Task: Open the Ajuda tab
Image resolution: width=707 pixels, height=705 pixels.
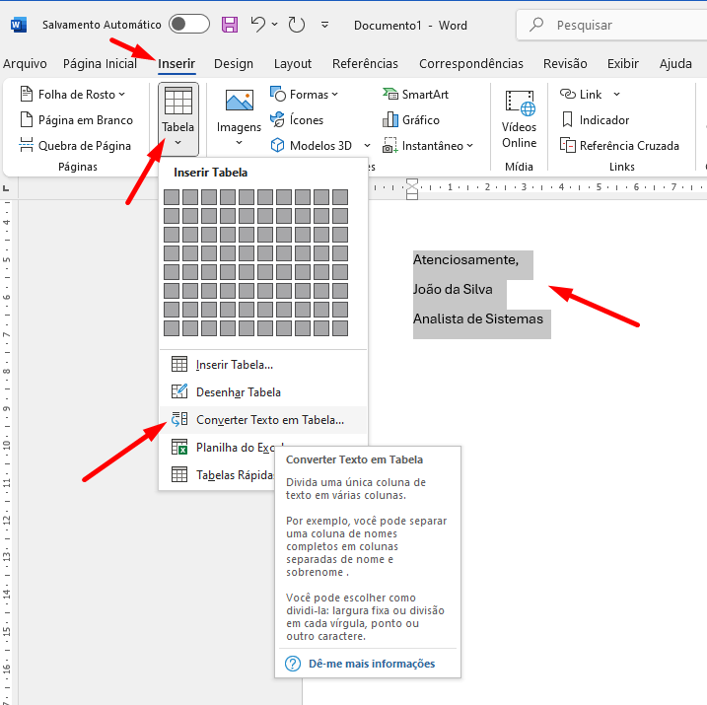Action: coord(675,63)
